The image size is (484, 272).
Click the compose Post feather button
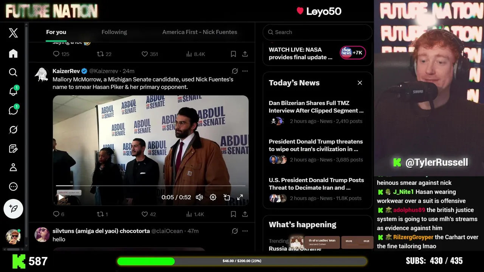[x=13, y=209]
